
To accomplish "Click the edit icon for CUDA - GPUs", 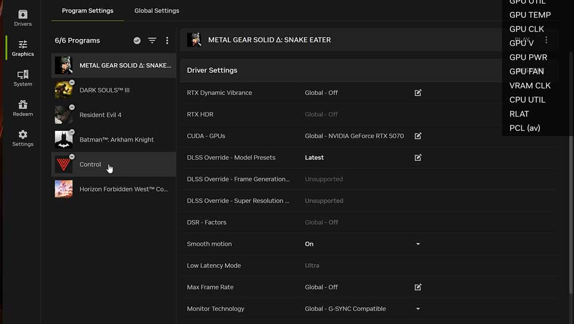I will click(418, 136).
